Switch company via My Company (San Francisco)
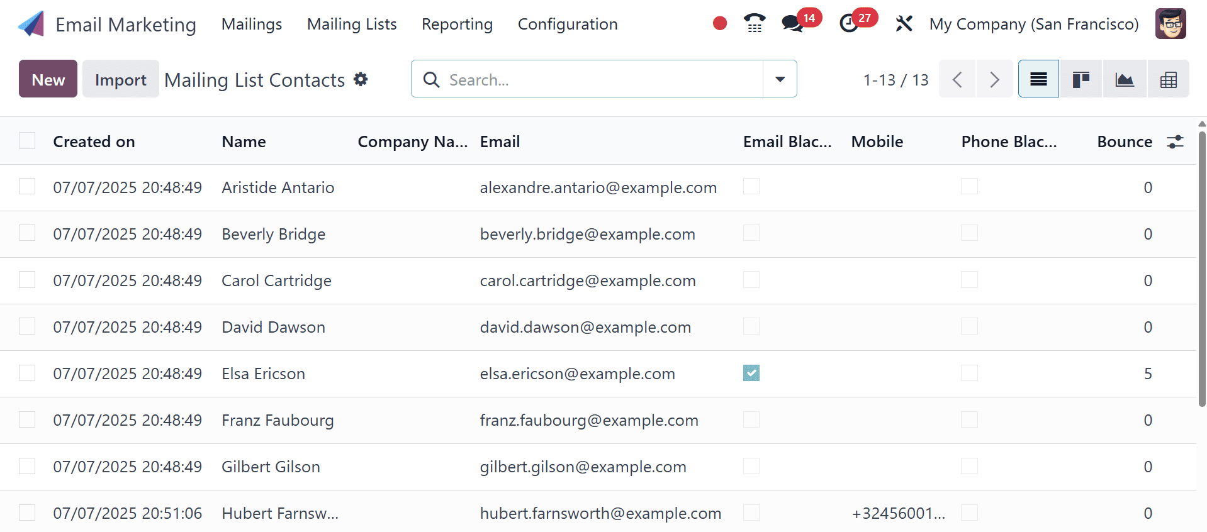This screenshot has height=532, width=1207. tap(1034, 24)
